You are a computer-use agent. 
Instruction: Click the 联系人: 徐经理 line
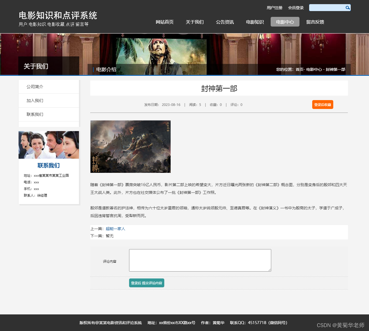pyautogui.click(x=35, y=196)
